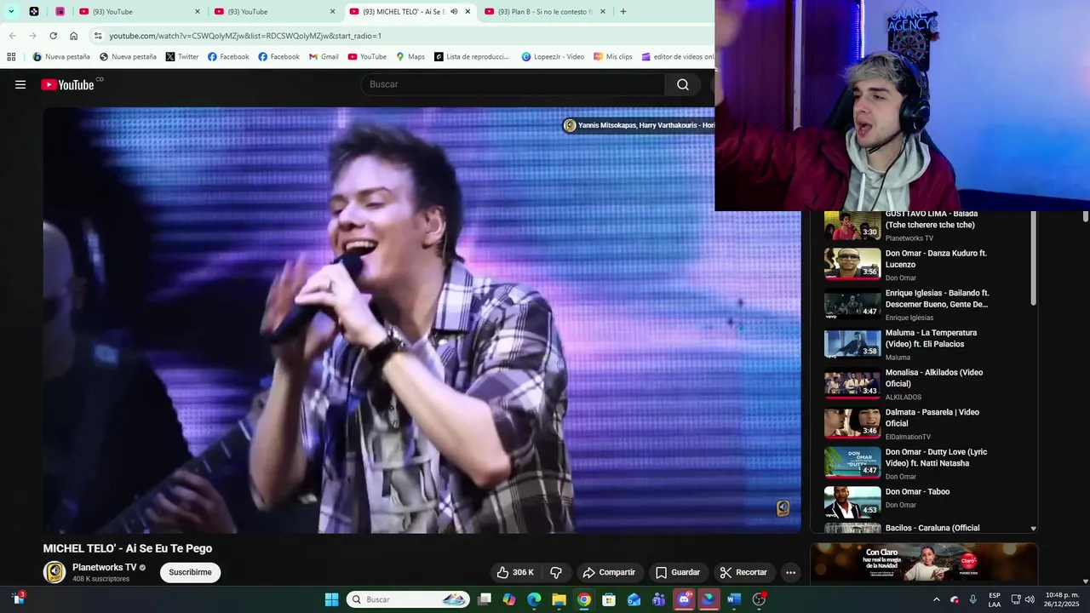Viewport: 1090px width, 613px height.
Task: Open the Maps bookmark
Action: click(410, 57)
